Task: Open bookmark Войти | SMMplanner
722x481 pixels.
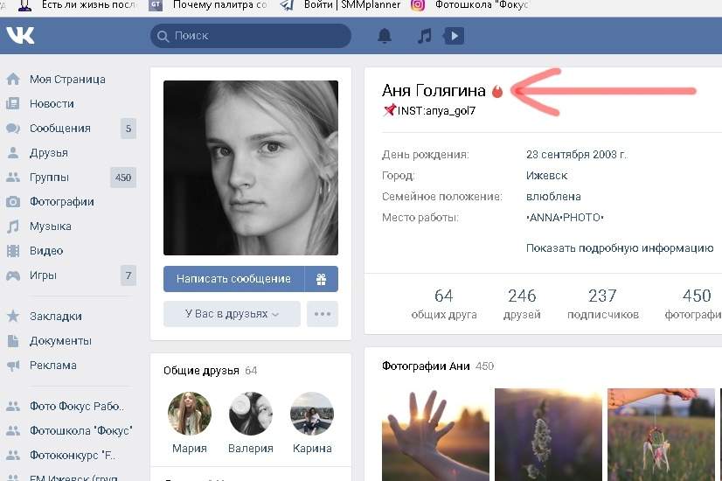Action: 340,5
